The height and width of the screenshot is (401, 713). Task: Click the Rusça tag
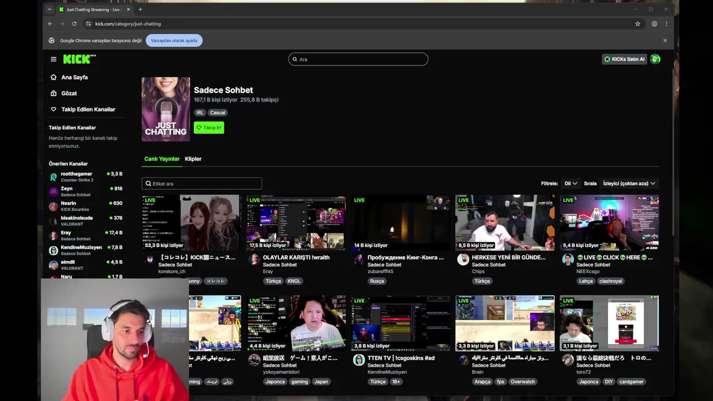click(377, 281)
